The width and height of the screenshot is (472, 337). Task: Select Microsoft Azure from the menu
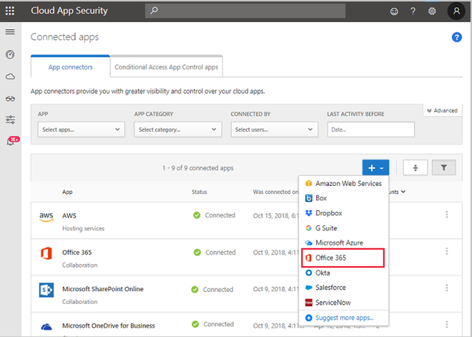tap(343, 242)
